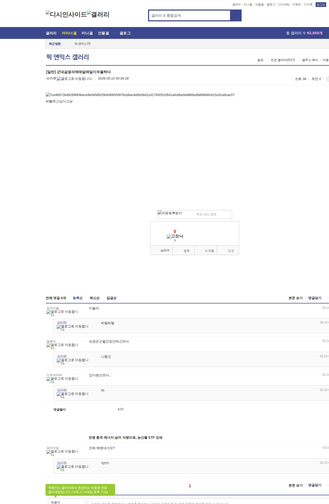Image resolution: width=329 pixels, height=504 pixels.
Task: Click the DCInside logo image
Action: tap(66, 14)
